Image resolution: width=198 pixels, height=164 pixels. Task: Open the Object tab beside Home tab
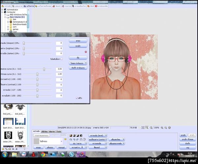(45, 131)
